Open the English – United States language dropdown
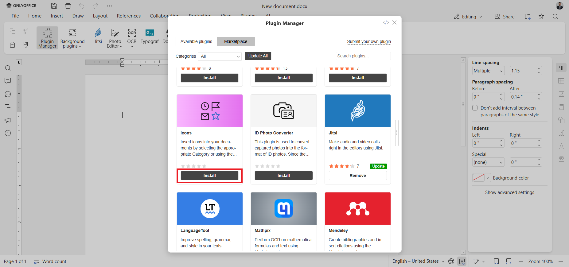The width and height of the screenshot is (569, 267). [x=418, y=261]
